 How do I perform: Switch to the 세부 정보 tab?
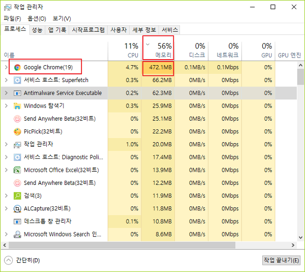[144, 30]
